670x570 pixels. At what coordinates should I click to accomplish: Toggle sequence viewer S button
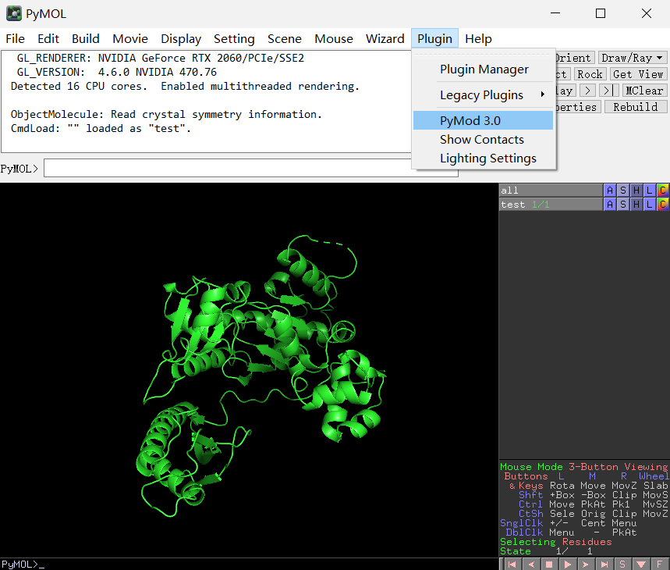click(x=622, y=565)
